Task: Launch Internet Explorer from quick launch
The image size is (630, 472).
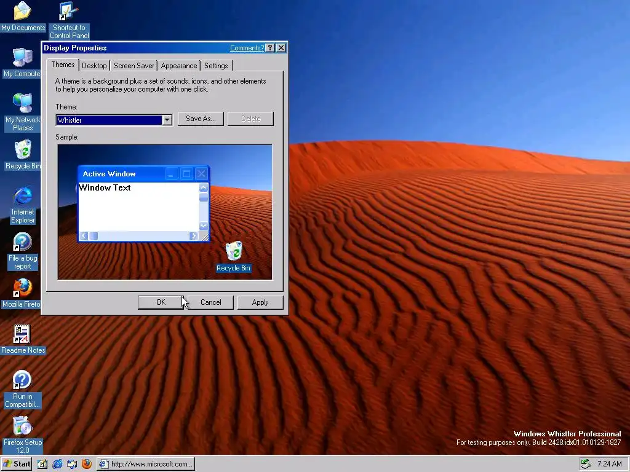Action: (57, 464)
